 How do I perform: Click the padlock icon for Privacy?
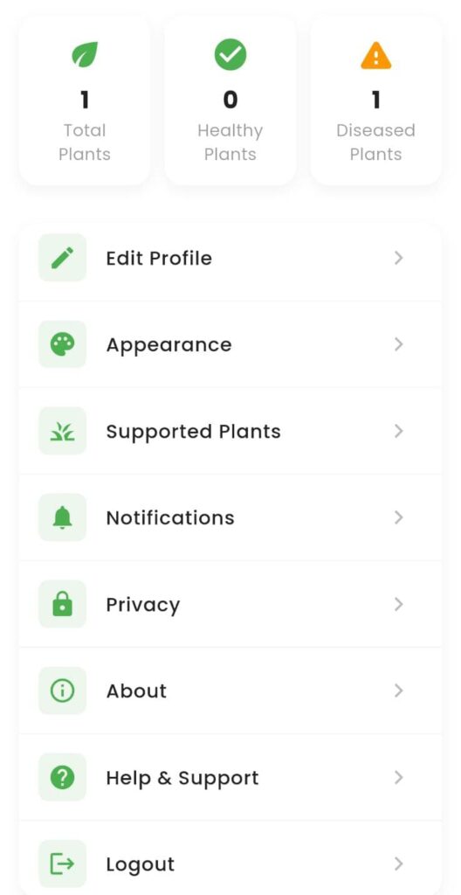pyautogui.click(x=62, y=604)
